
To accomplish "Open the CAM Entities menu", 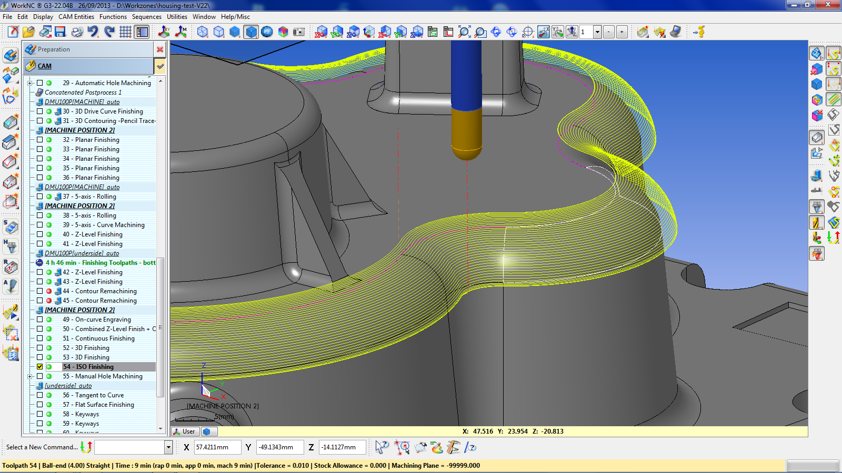I will pos(76,17).
